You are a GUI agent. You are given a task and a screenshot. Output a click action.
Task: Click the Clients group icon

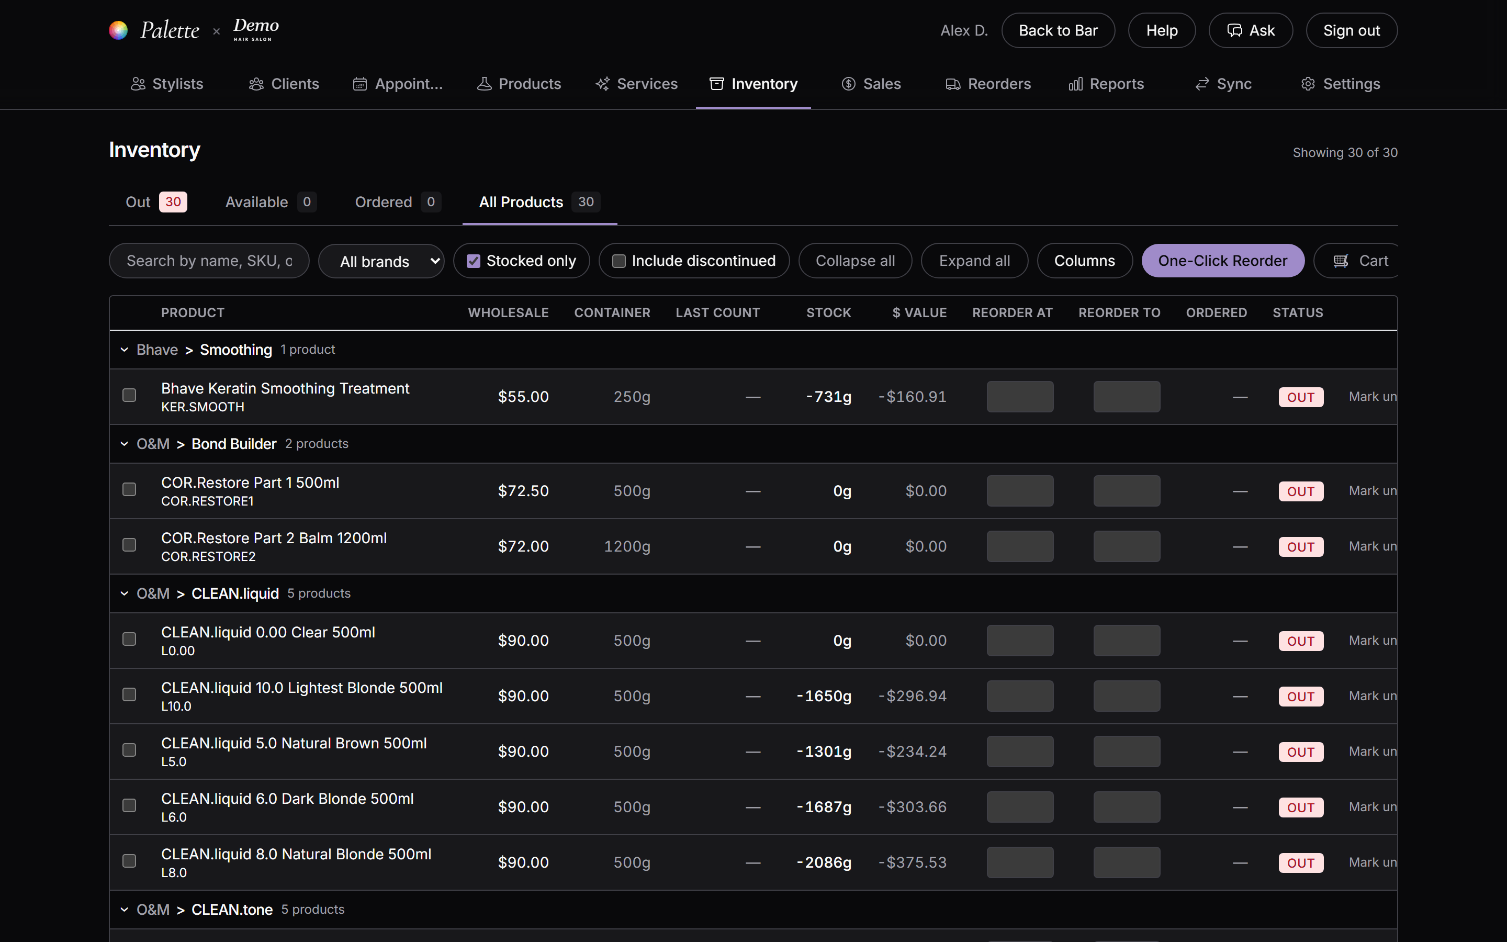pyautogui.click(x=256, y=84)
